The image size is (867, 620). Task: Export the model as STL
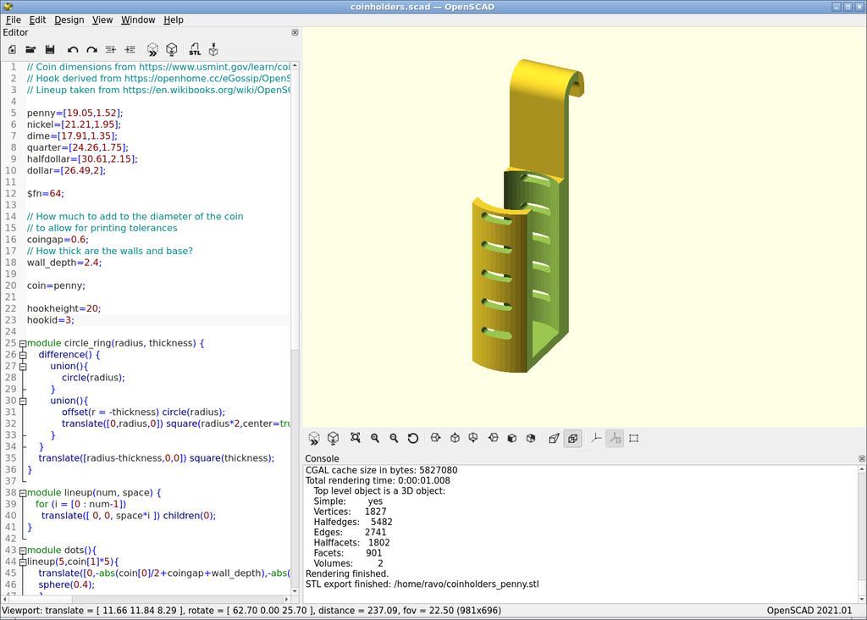point(195,50)
